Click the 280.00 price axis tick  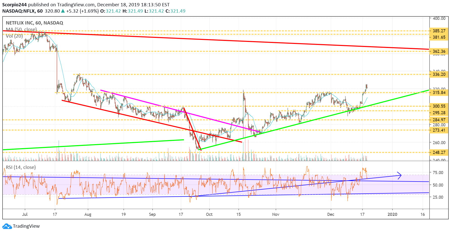tap(439, 125)
